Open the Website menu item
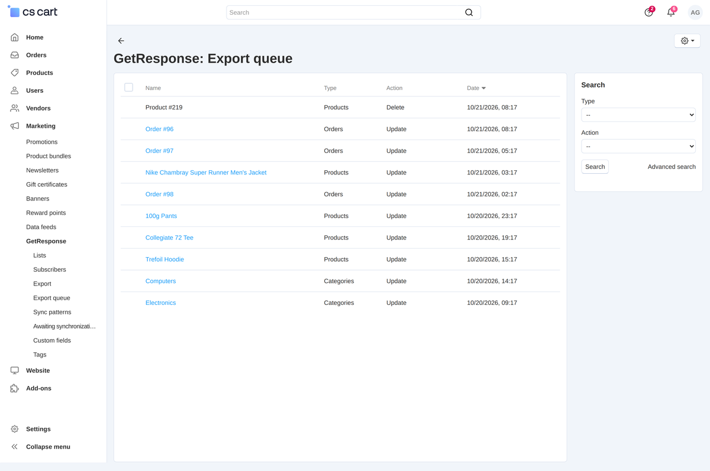 [x=38, y=371]
